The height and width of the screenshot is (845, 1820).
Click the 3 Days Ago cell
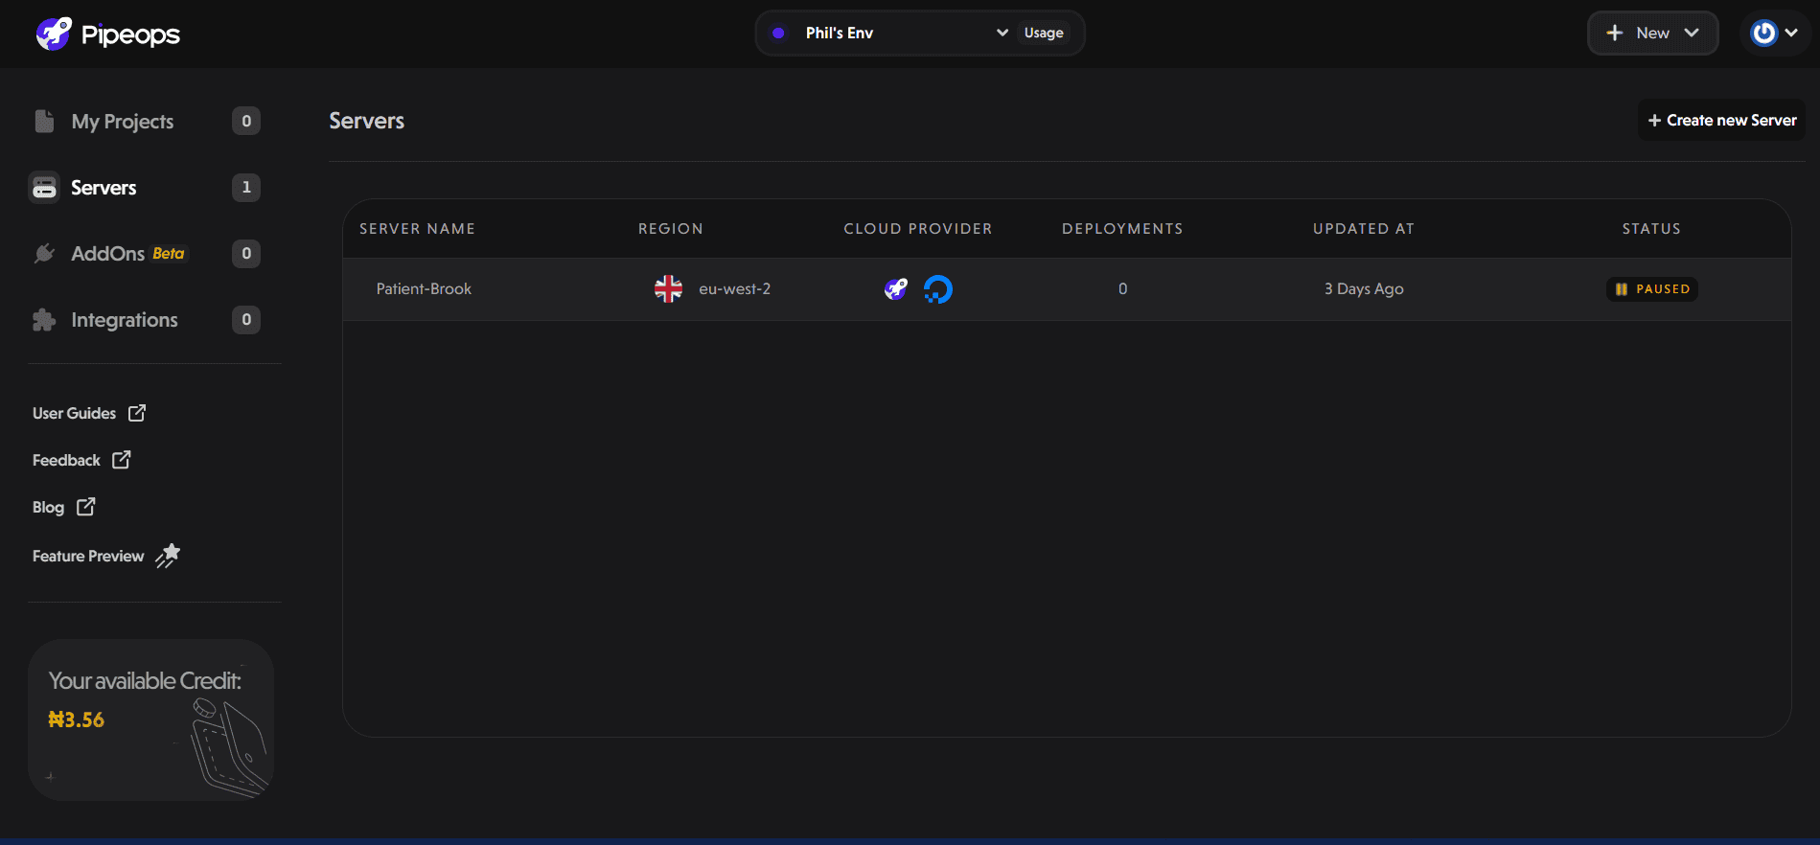pyautogui.click(x=1364, y=288)
